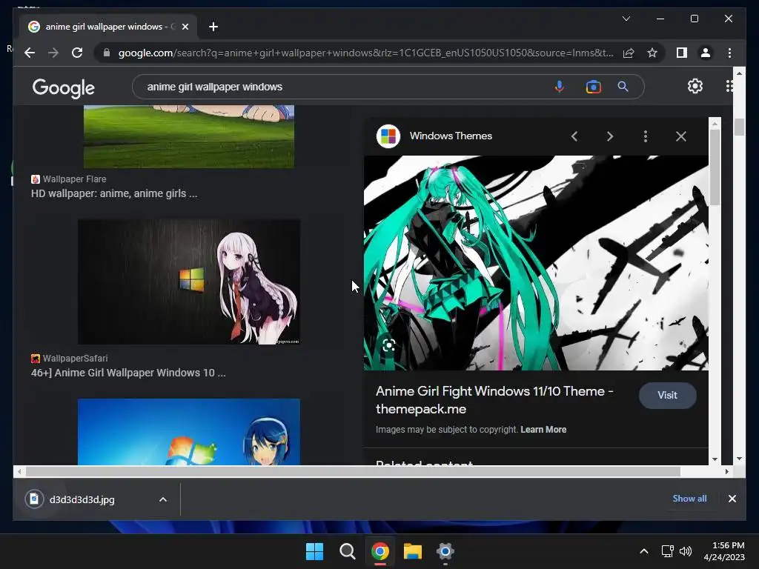
Task: Open Chrome three-dot menu
Action: pos(729,53)
